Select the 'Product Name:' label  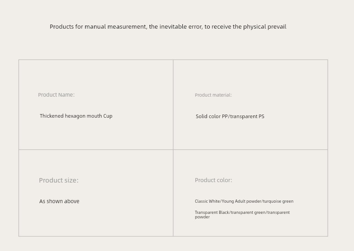coord(56,95)
